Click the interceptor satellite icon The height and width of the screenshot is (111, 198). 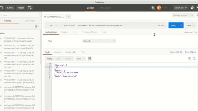[153, 8]
